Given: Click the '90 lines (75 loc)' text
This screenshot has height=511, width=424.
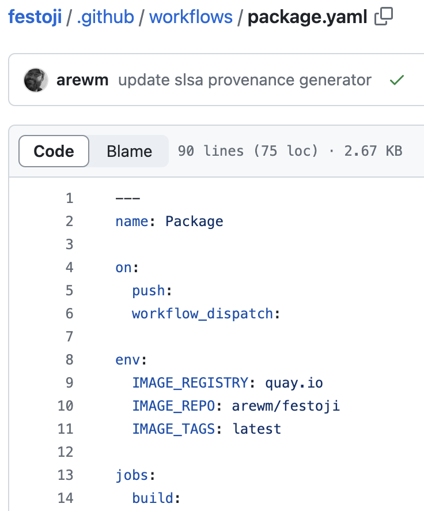Looking at the screenshot, I should click(254, 151).
